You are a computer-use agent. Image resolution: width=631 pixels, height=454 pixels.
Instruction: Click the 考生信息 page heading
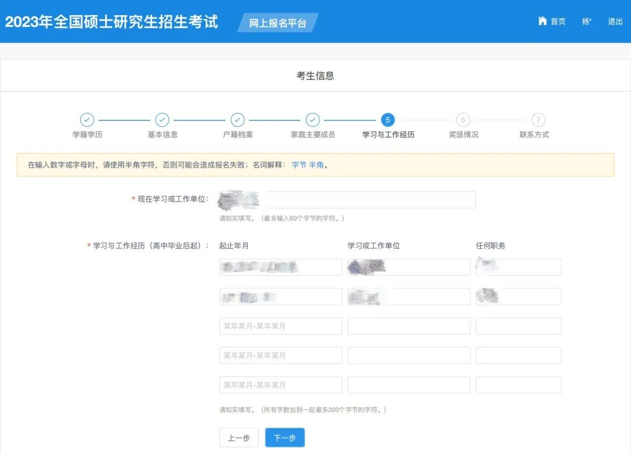[x=315, y=76]
